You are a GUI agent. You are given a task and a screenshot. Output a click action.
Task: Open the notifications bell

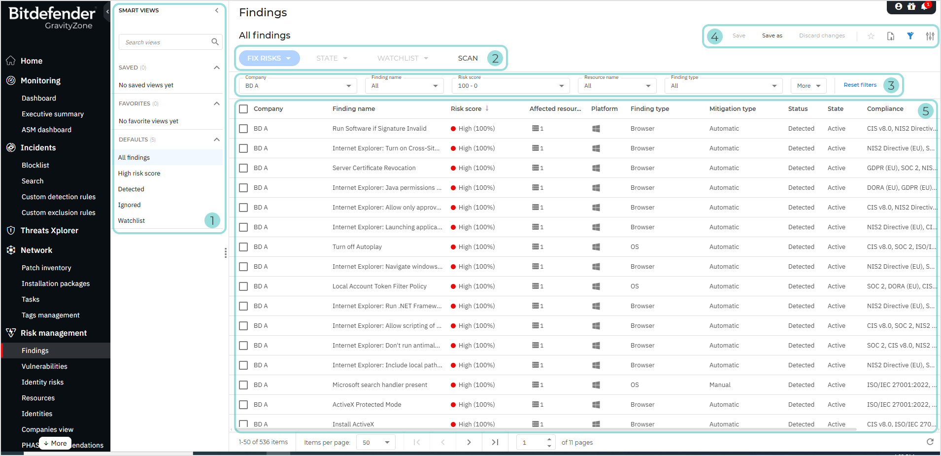coord(924,6)
